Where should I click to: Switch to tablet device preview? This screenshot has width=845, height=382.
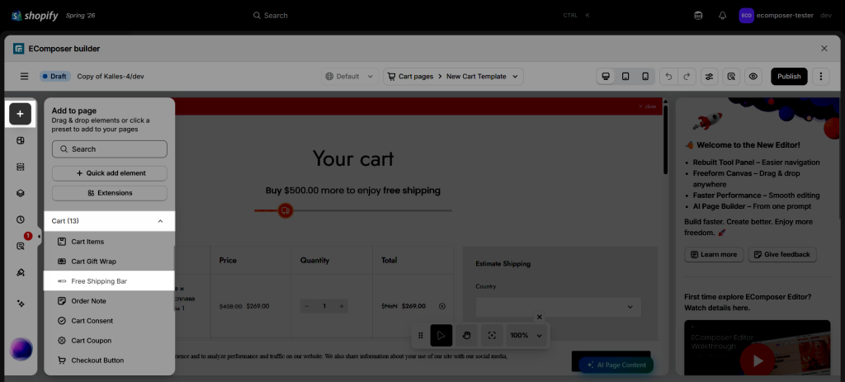(625, 77)
